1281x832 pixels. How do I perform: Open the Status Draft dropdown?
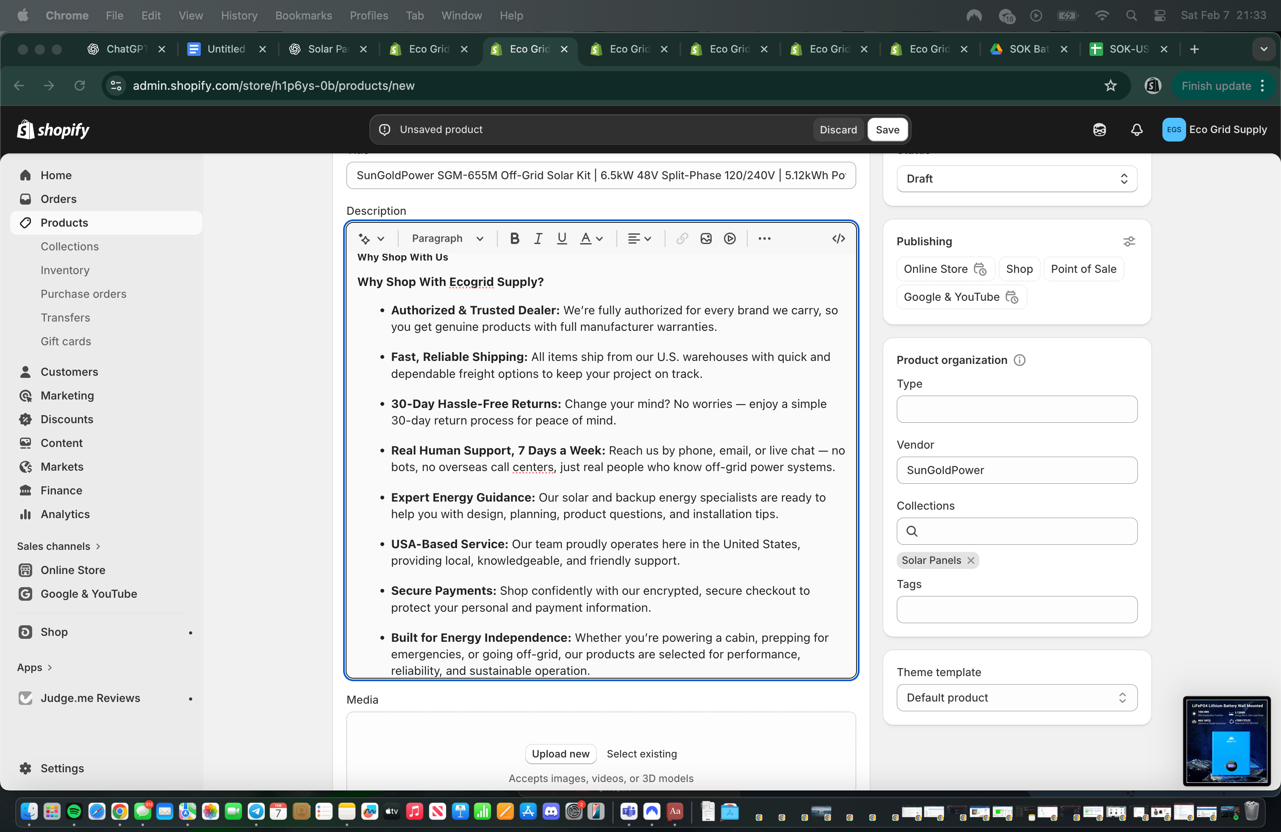coord(1016,179)
